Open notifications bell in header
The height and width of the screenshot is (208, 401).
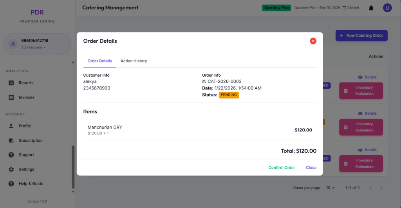click(x=371, y=8)
